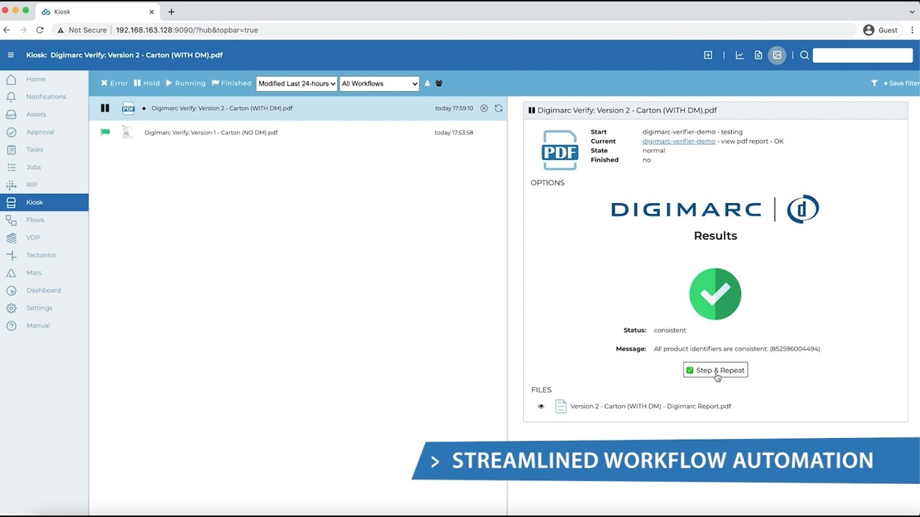Toggle the group users filter icon
Screen dimensions: 920x517
439,83
